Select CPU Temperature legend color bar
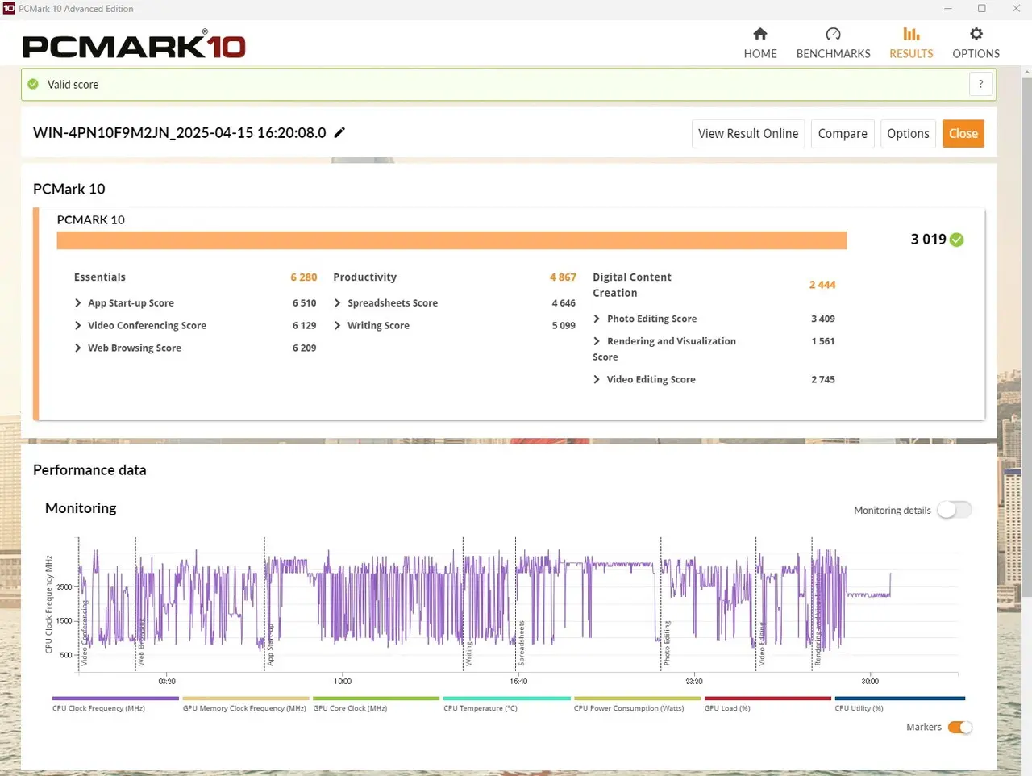 [x=506, y=699]
